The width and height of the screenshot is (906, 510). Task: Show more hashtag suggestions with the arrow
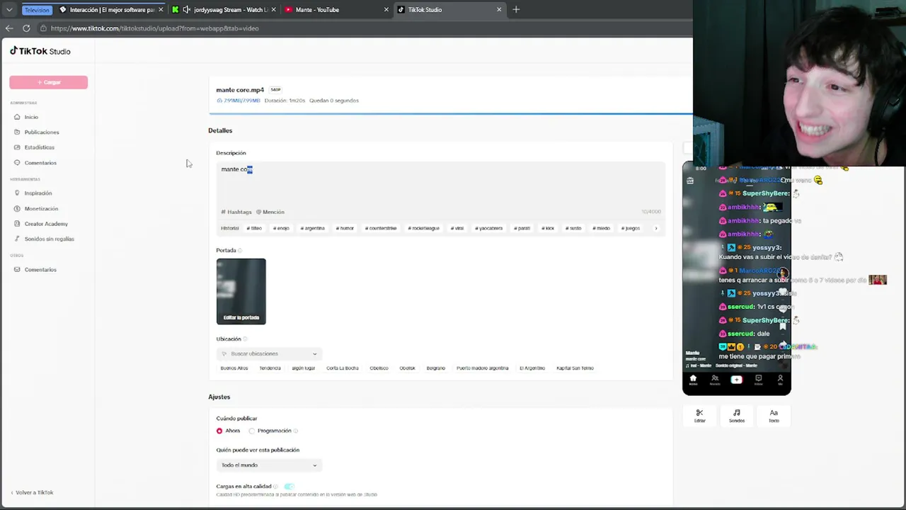point(656,228)
